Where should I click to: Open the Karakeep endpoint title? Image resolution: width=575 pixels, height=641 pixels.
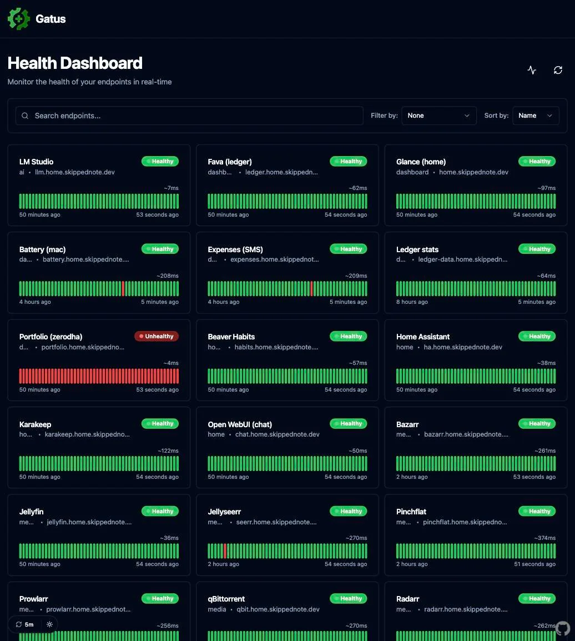pos(35,424)
